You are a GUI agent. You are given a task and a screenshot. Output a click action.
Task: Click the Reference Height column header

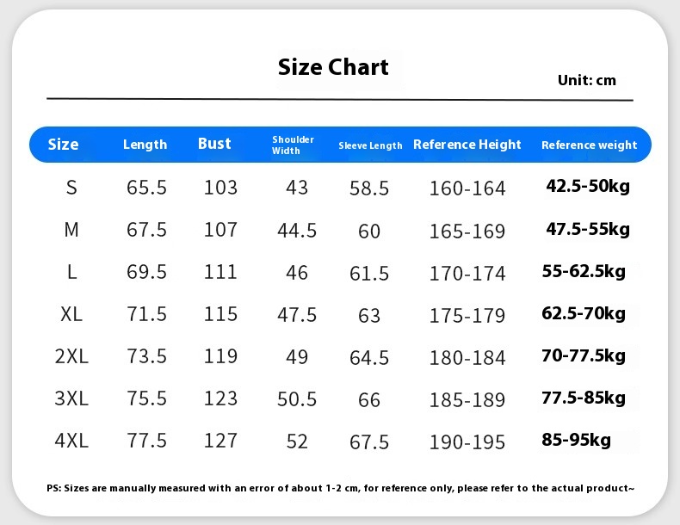pos(467,145)
